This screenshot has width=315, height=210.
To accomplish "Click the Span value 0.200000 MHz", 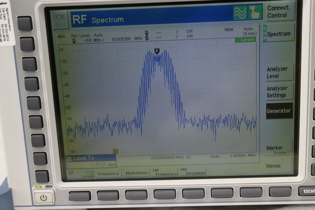I will click(x=242, y=155).
